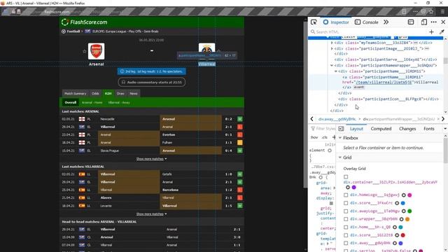Click the event badge on the anchor node
Viewport: 448px width, 252px height.
(359, 87)
